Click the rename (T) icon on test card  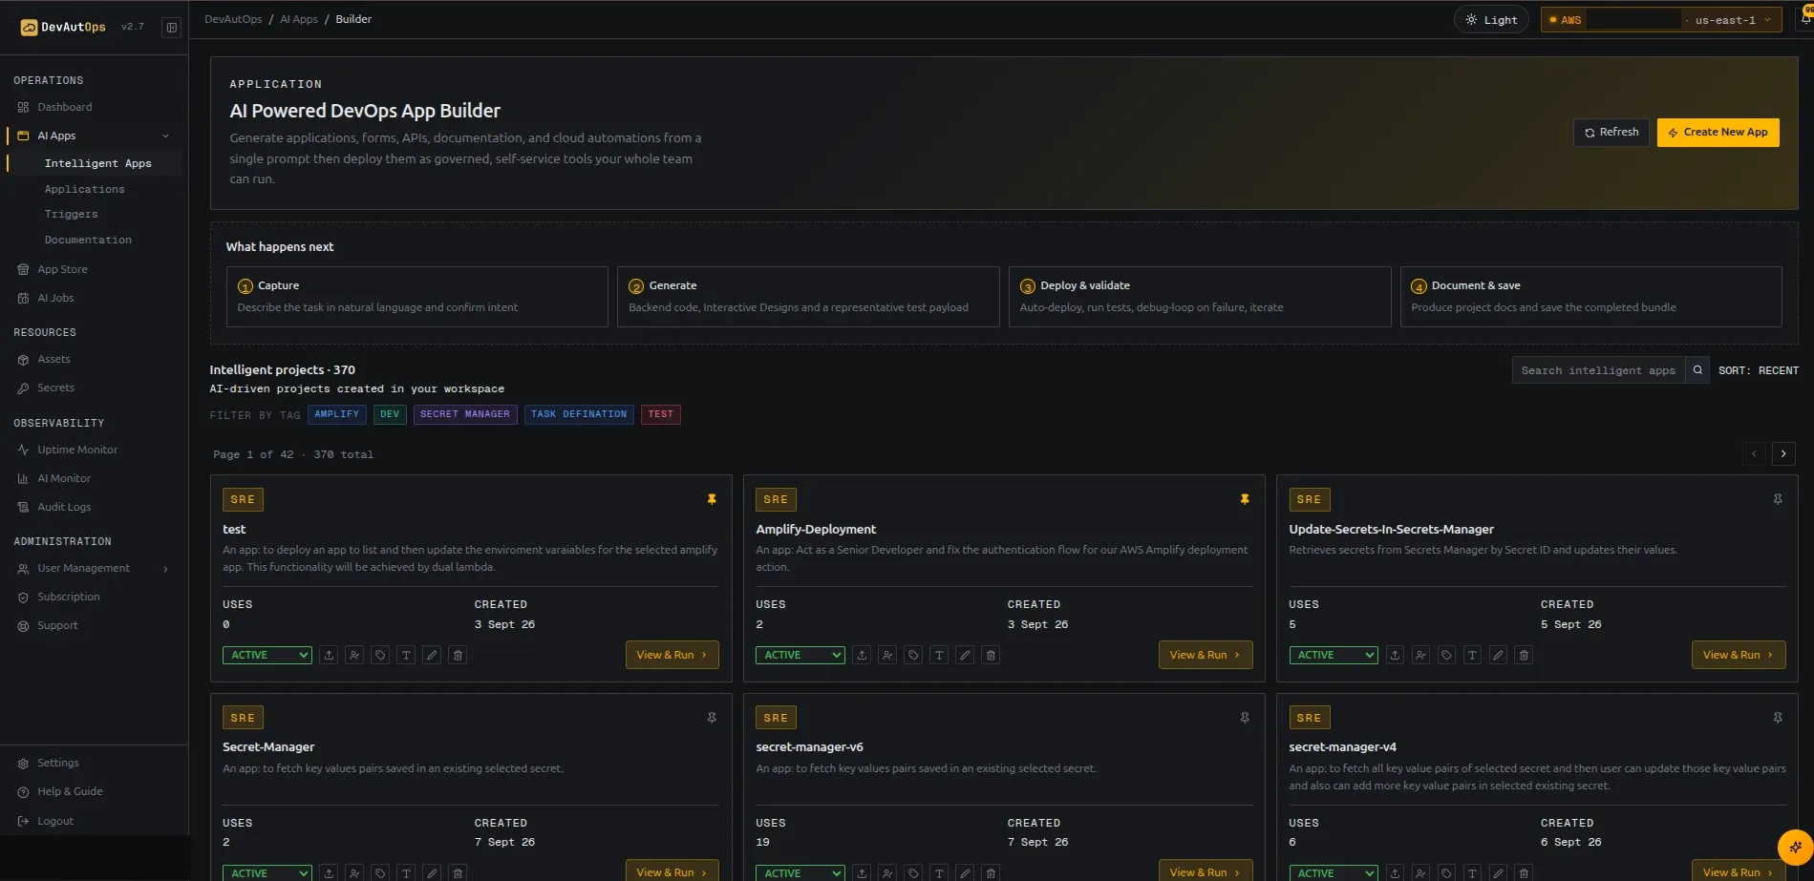406,655
